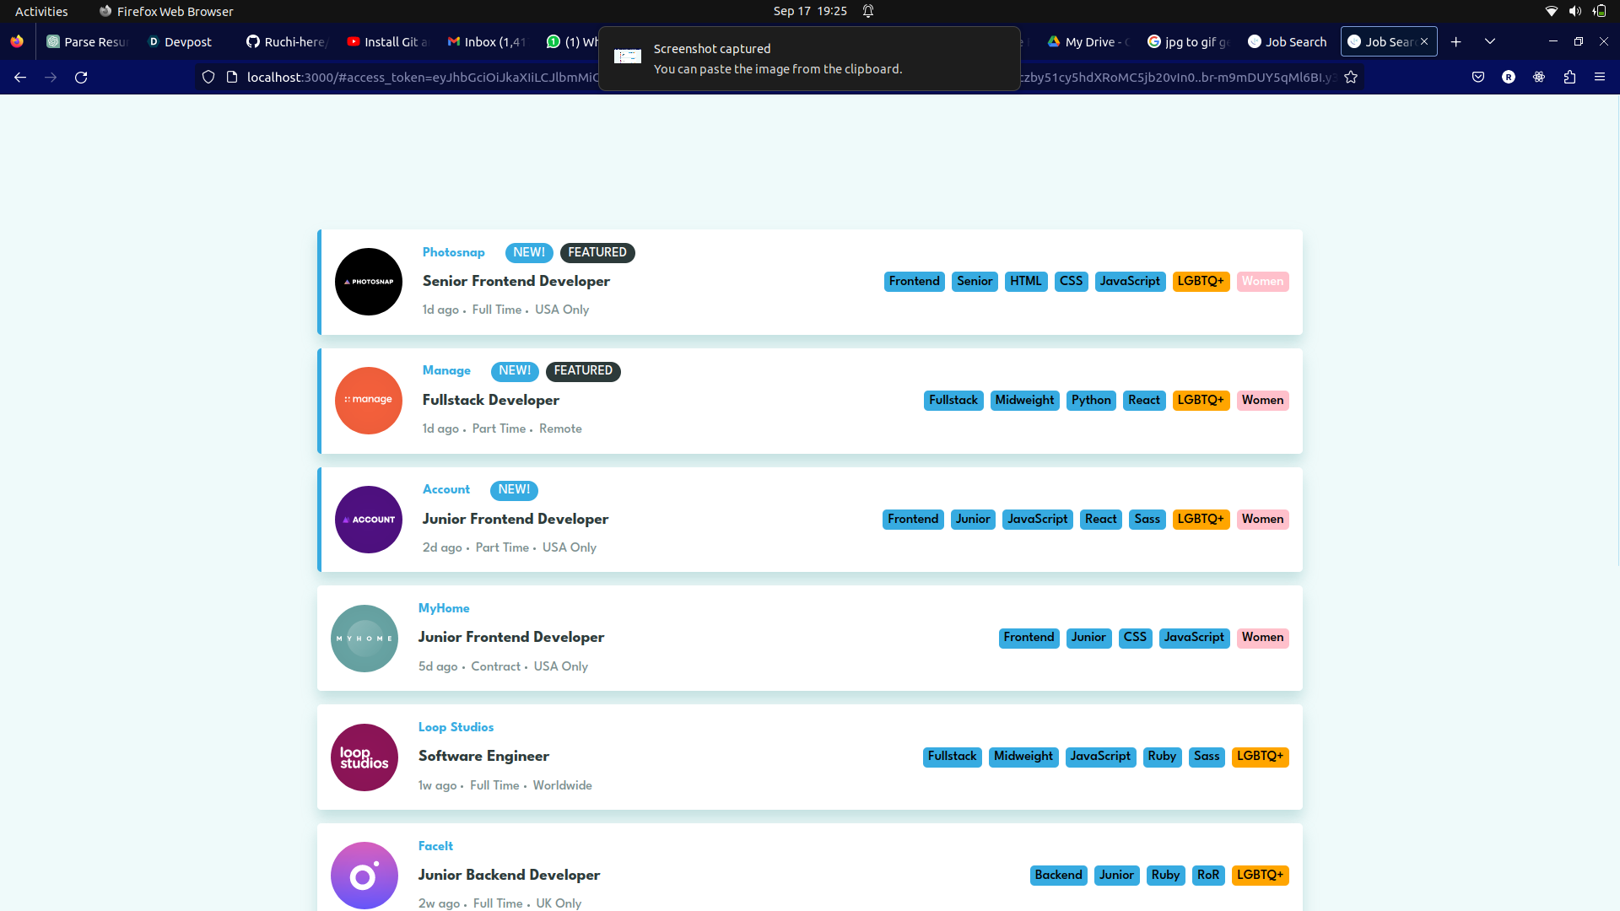
Task: Click the Loop Studios logo
Action: 364,757
